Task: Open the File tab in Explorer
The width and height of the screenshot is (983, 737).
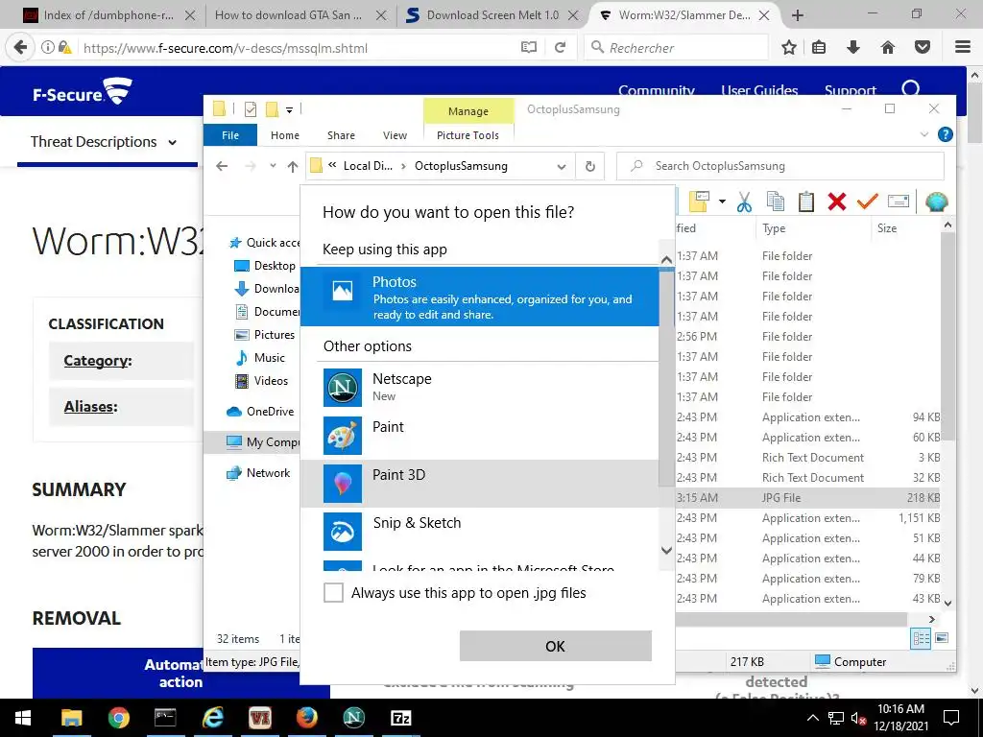Action: pyautogui.click(x=230, y=135)
